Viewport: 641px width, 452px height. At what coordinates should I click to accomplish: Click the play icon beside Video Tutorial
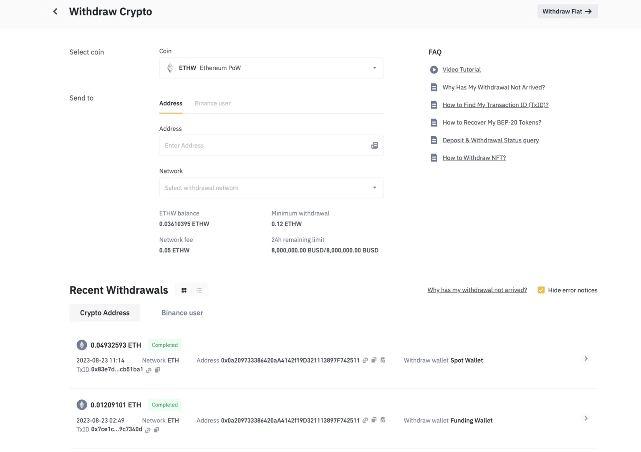pyautogui.click(x=434, y=70)
